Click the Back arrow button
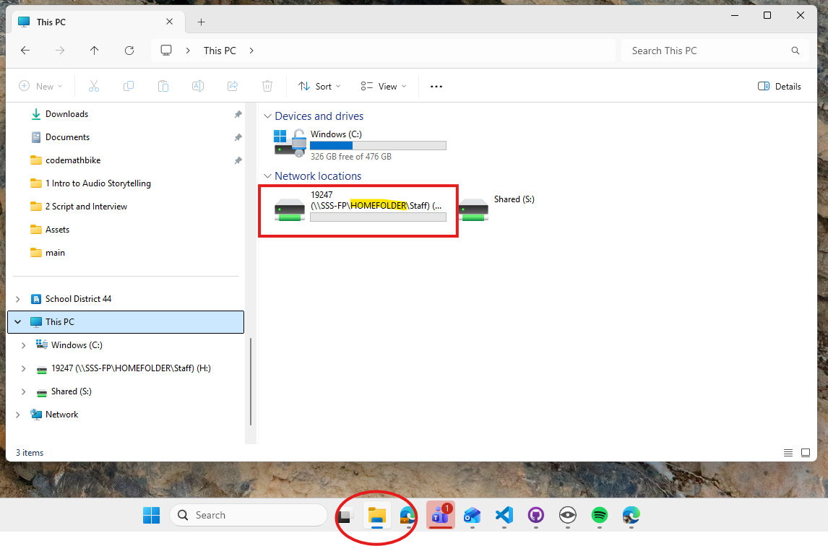Viewport: 828px width, 546px height. coord(25,51)
